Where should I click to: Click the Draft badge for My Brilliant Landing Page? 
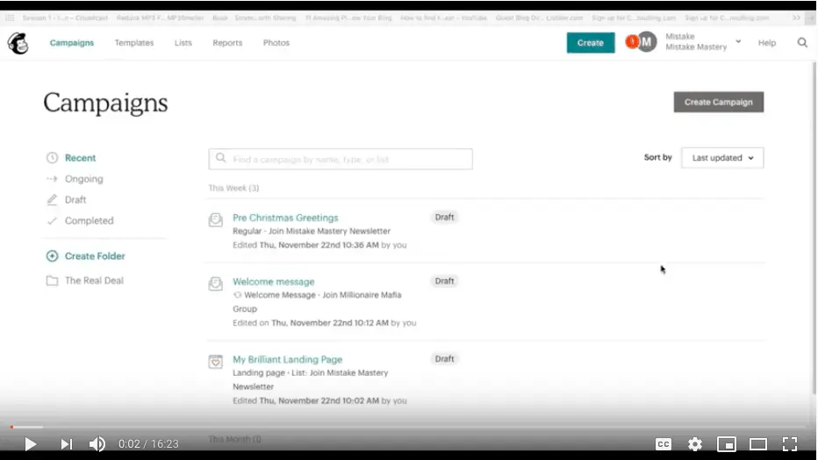click(x=444, y=359)
